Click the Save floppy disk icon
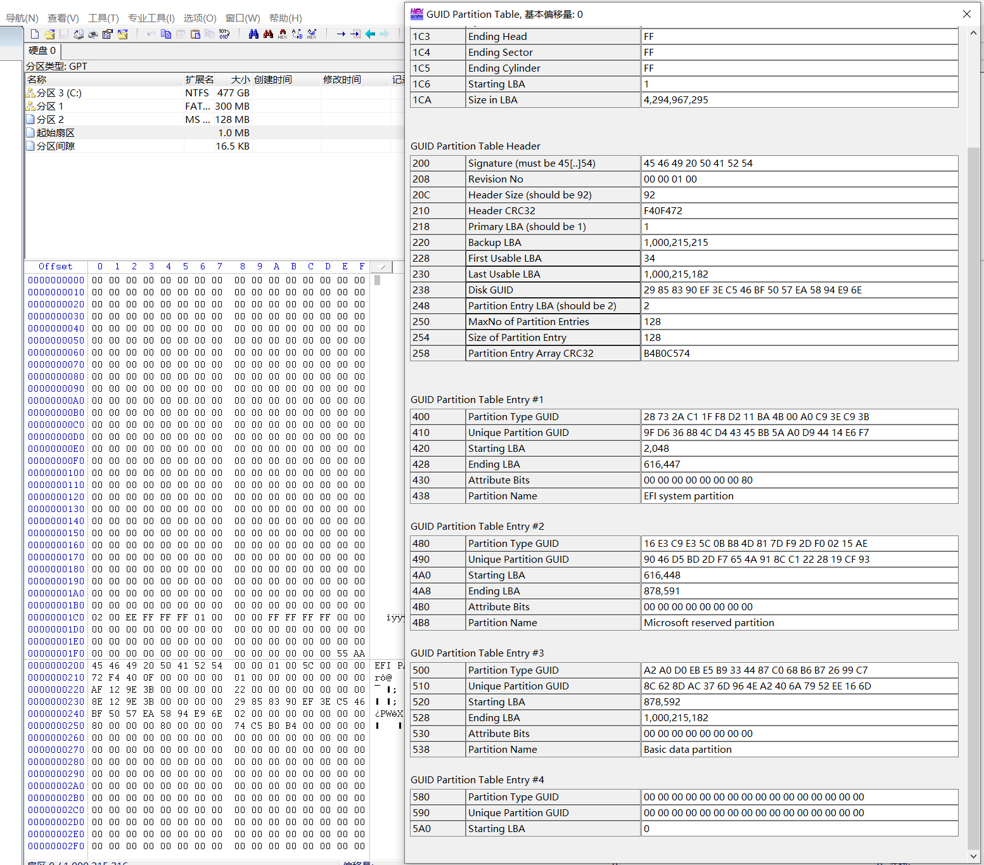The height and width of the screenshot is (865, 984). (x=64, y=34)
